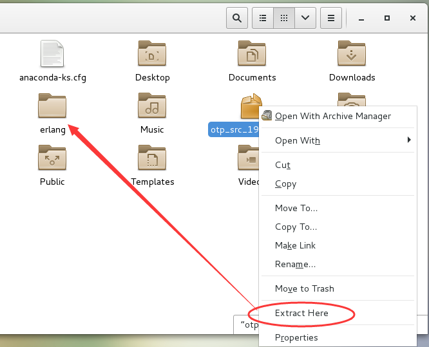429x347 pixels.
Task: Select the Pictures folder behind context menu
Action: 352,100
